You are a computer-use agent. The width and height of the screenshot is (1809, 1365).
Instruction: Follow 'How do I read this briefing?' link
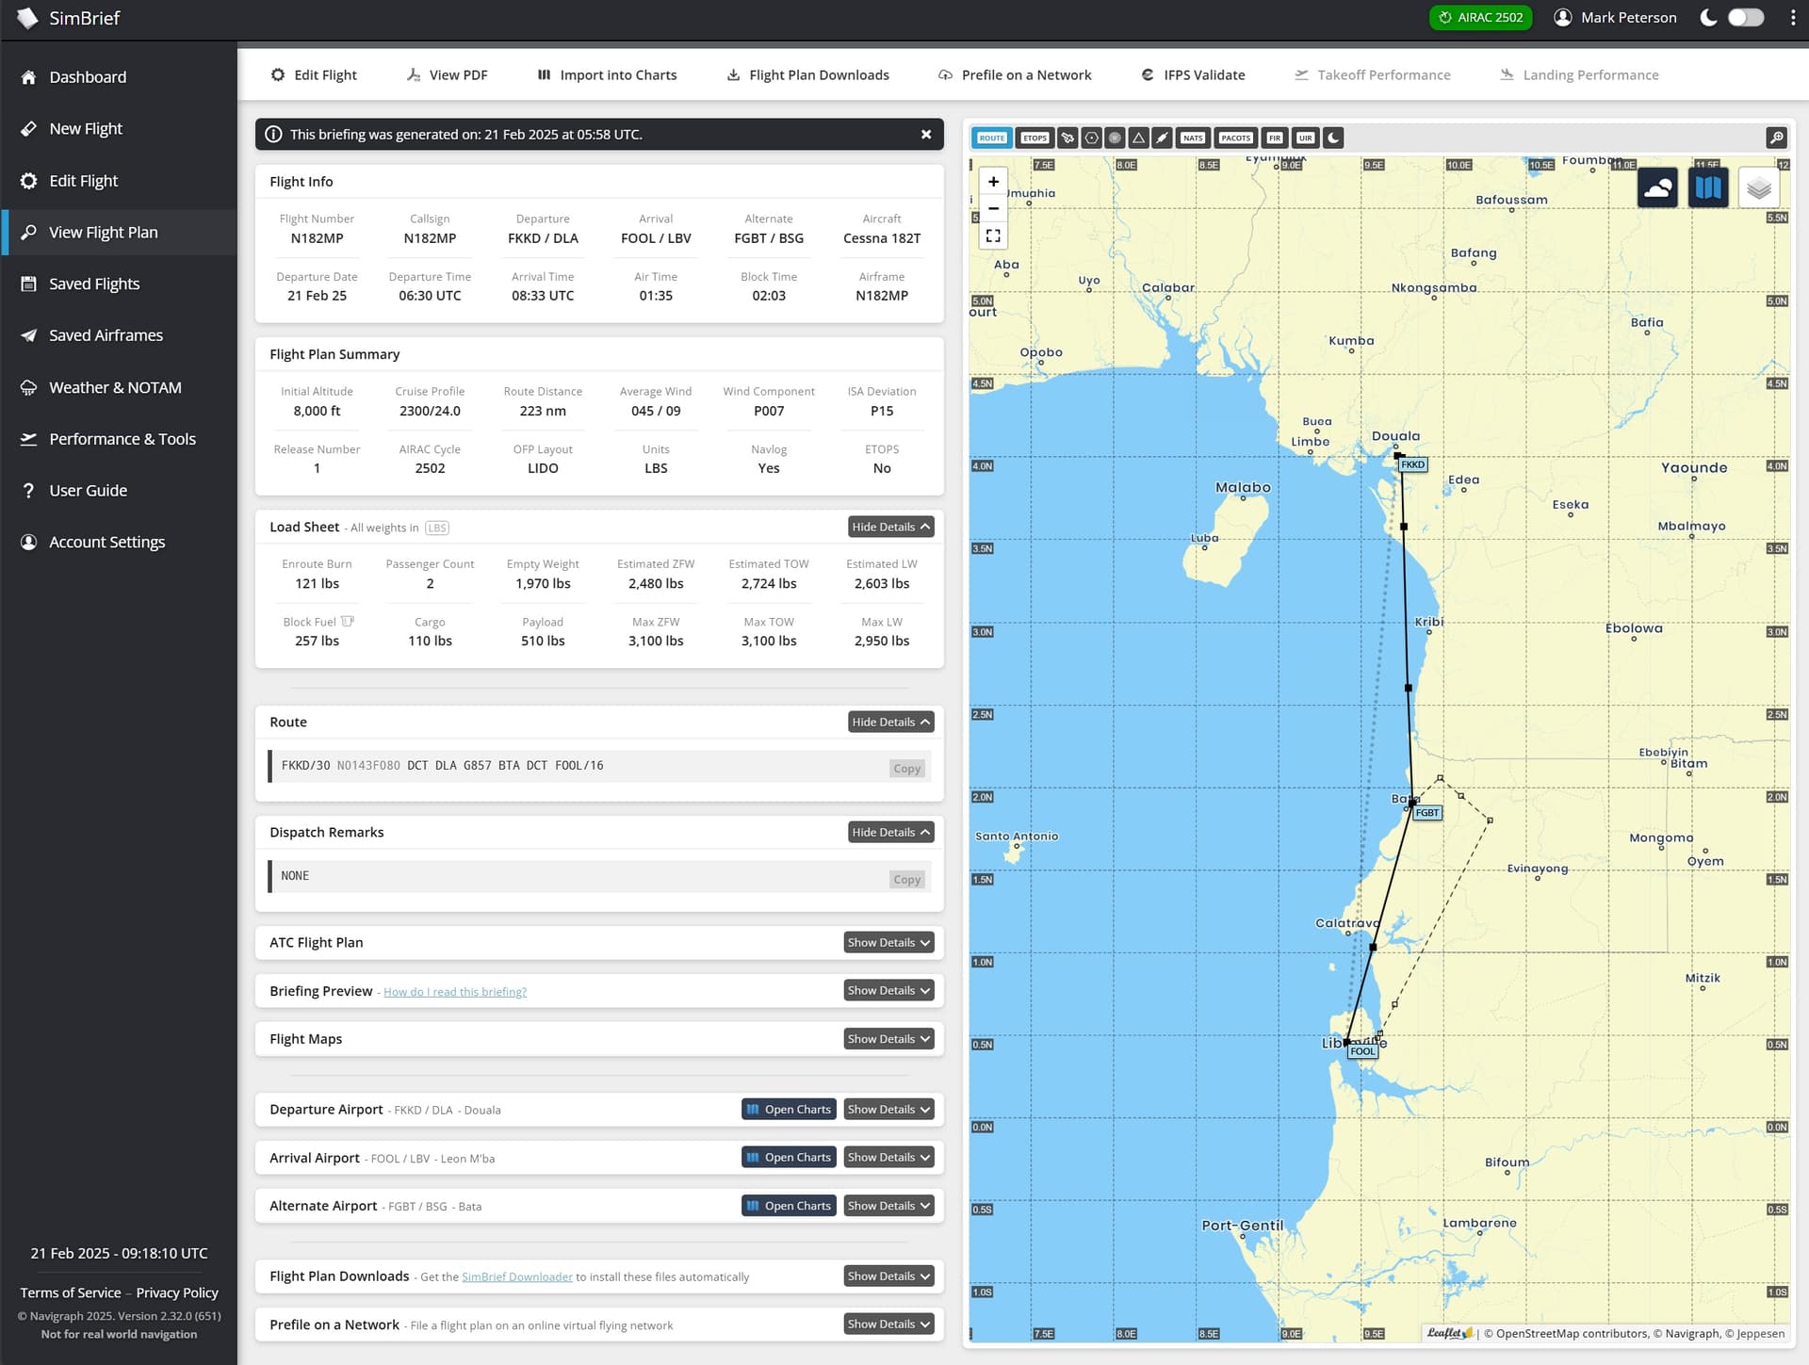455,992
